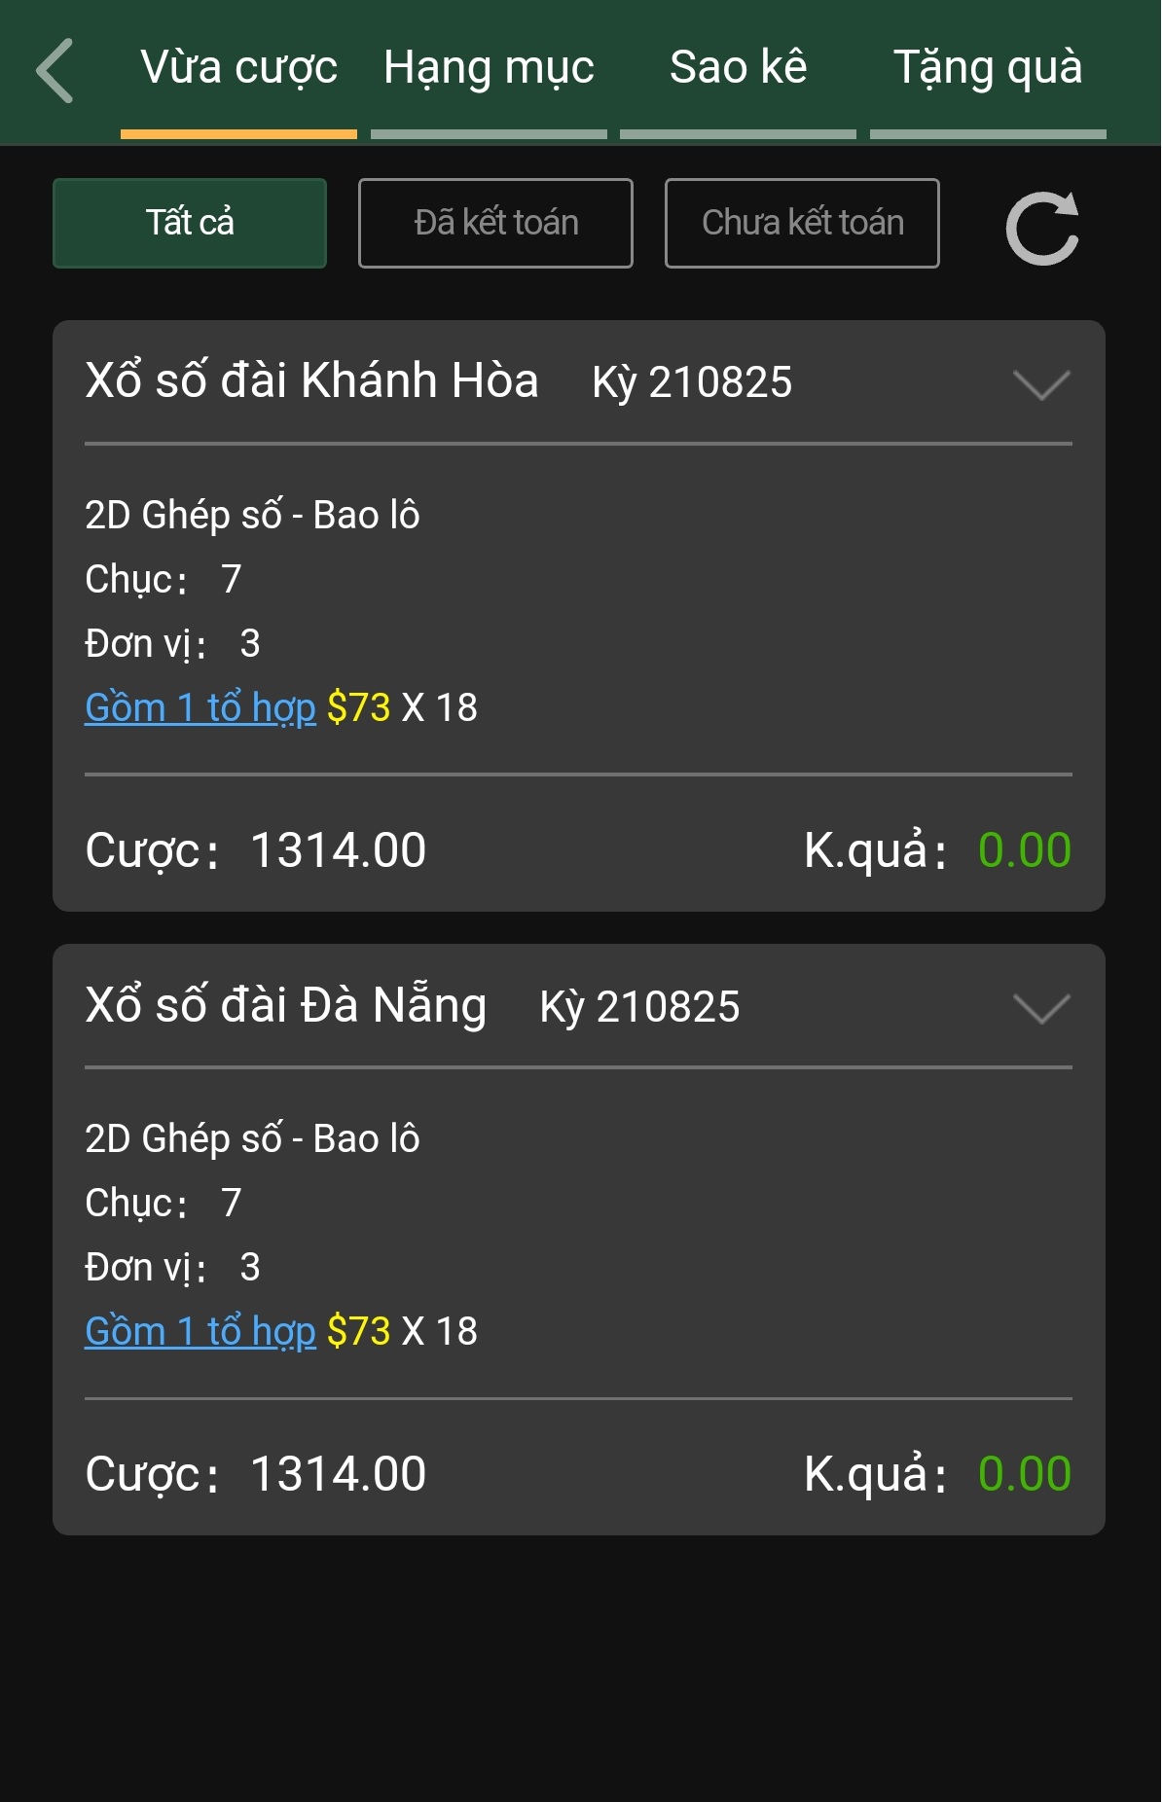Show Chưa kết toán bets only
This screenshot has height=1802, width=1163.
click(802, 223)
